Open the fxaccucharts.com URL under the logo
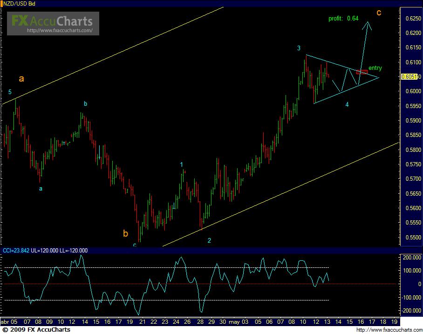This screenshot has width=423, height=334. coord(62,31)
